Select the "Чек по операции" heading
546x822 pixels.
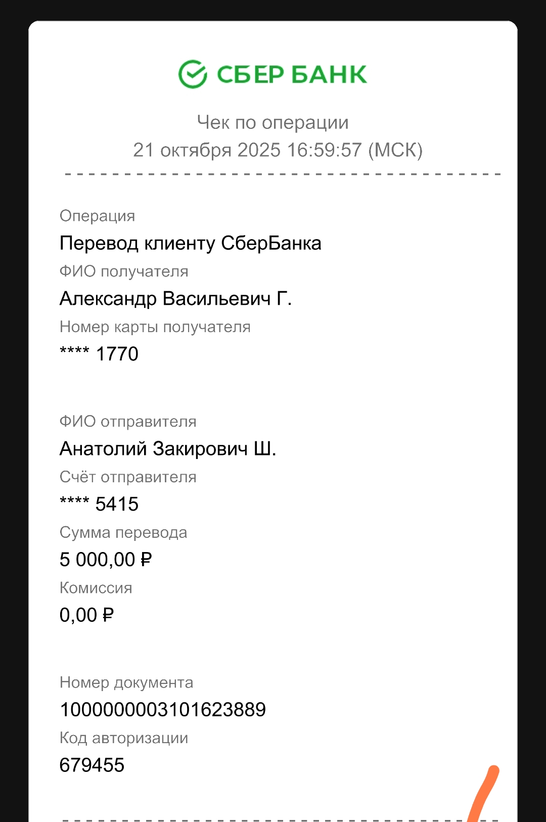272,123
